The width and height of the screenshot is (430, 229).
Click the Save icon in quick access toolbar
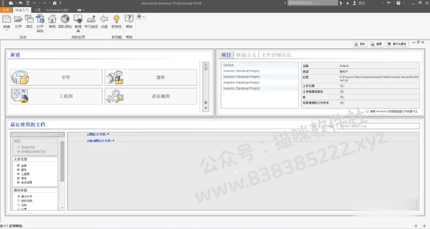[x=28, y=3]
